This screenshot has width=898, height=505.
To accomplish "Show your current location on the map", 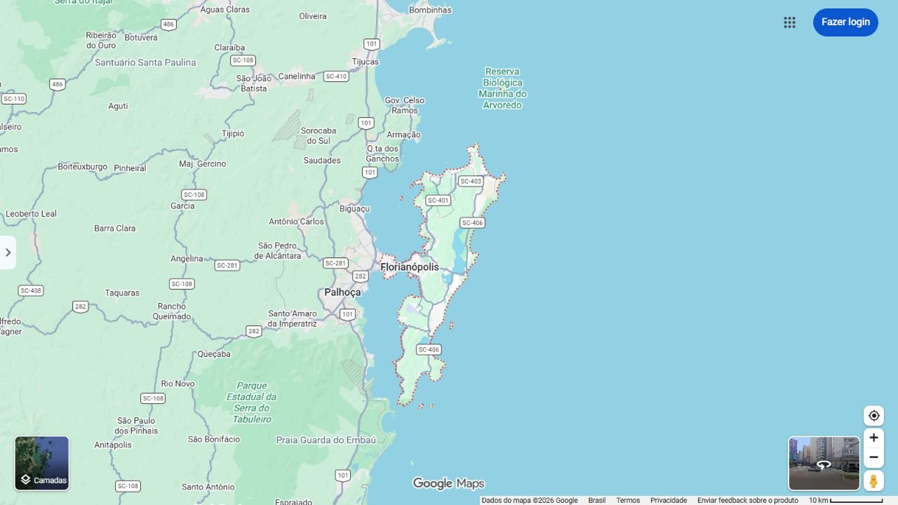I will [873, 416].
